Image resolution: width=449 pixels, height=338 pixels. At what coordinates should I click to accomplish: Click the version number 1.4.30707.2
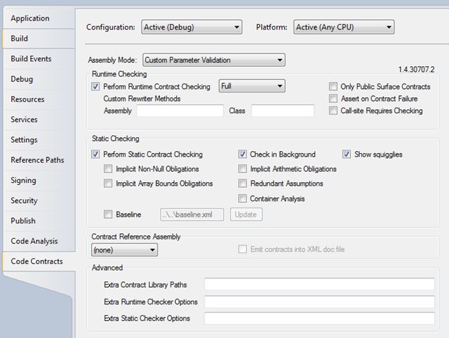coord(417,70)
